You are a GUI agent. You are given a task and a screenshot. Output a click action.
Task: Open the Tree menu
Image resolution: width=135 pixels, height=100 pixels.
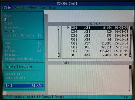[42, 8]
